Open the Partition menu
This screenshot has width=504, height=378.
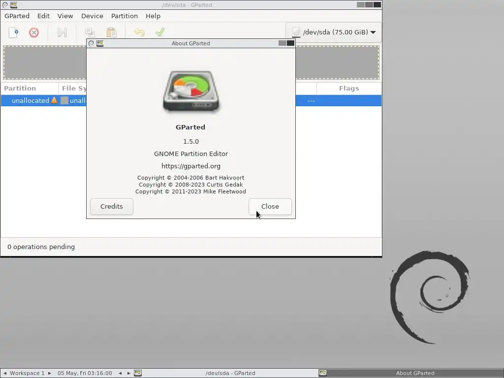pyautogui.click(x=125, y=16)
